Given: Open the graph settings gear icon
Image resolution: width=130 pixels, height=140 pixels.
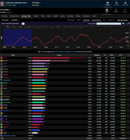Looking at the screenshot, I should pos(123,24).
